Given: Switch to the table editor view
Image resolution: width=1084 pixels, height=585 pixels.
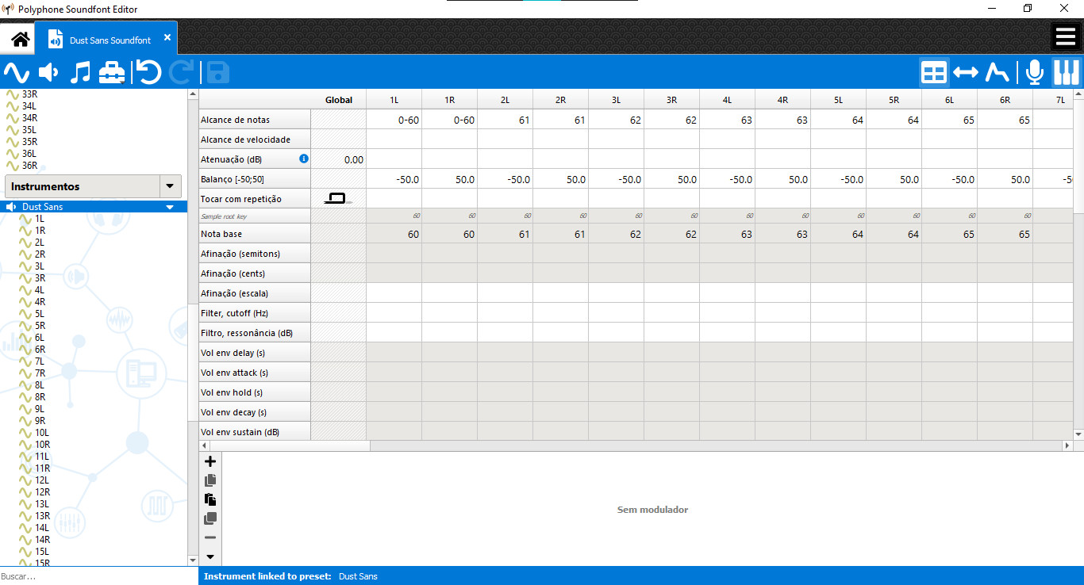Looking at the screenshot, I should (934, 73).
